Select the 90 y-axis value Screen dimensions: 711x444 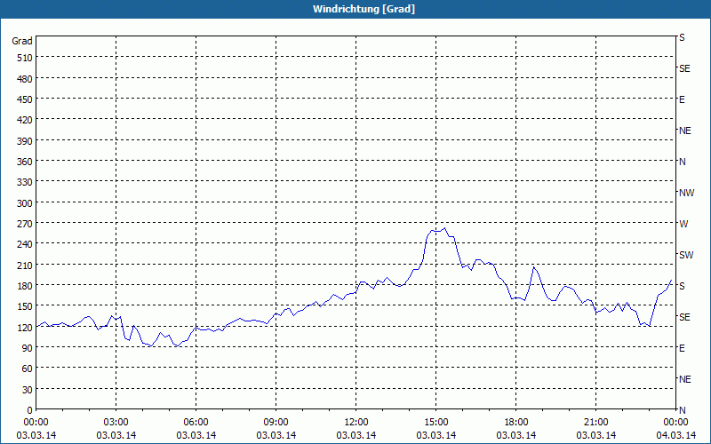(28, 348)
